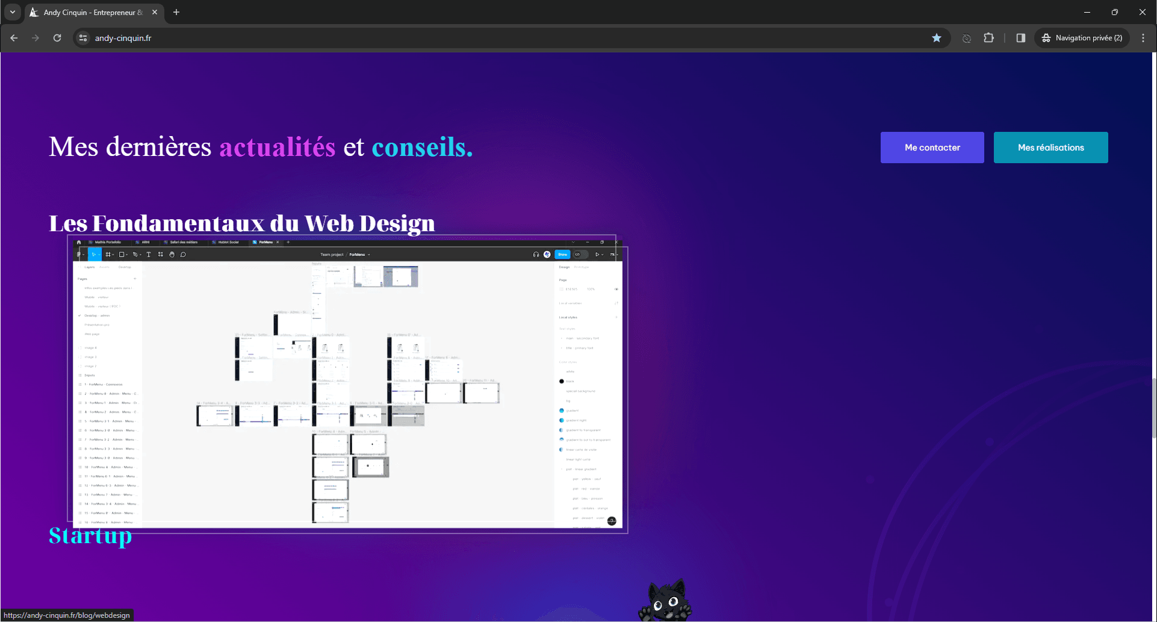Toggle the browser side panel

pyautogui.click(x=1020, y=38)
